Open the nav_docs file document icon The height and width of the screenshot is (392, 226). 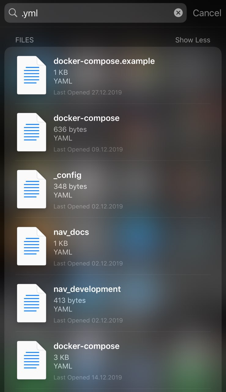[31, 246]
